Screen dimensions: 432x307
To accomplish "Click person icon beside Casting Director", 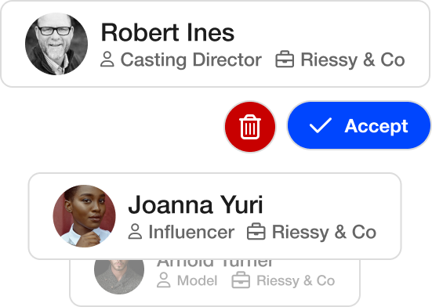I will pyautogui.click(x=107, y=60).
